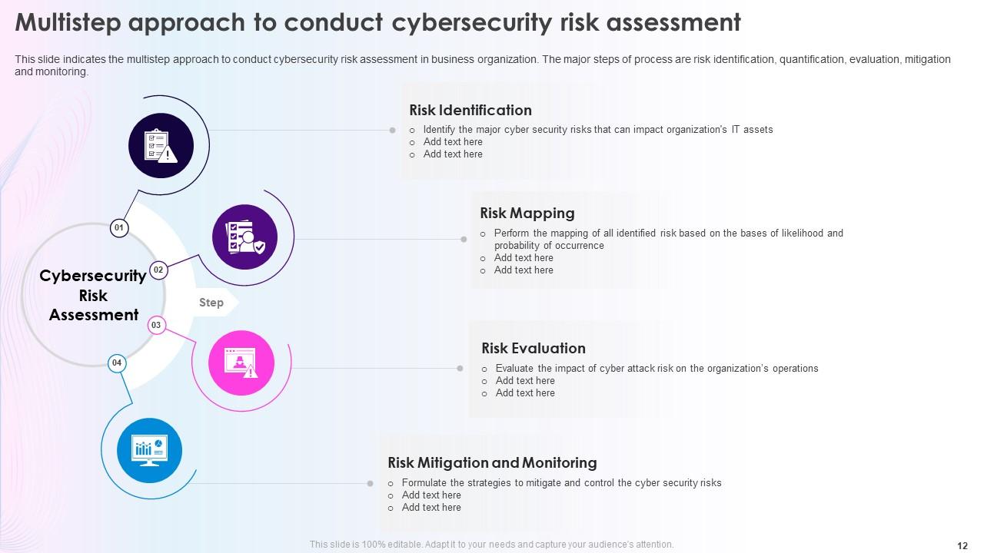Click the slide number 12
Screen dimensions: 984x553
pyautogui.click(x=962, y=545)
